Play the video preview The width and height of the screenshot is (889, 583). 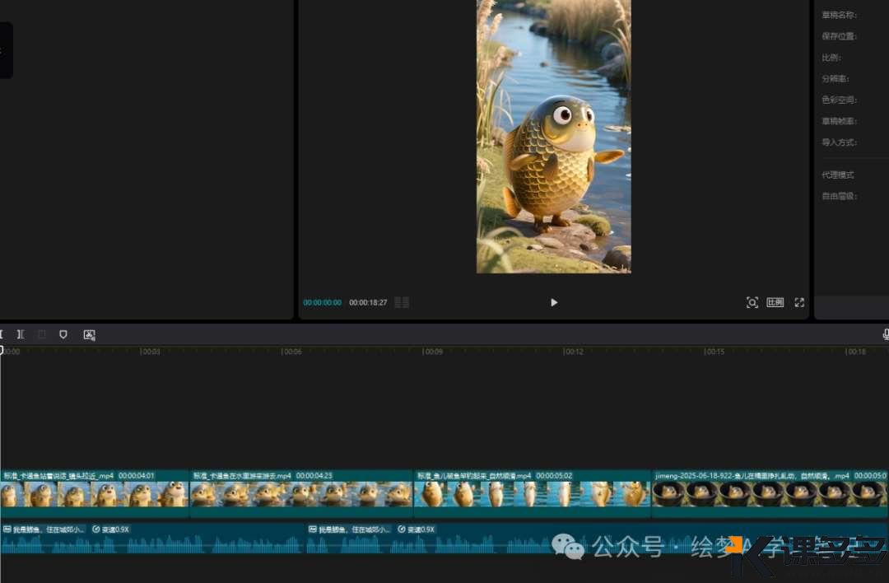[554, 302]
